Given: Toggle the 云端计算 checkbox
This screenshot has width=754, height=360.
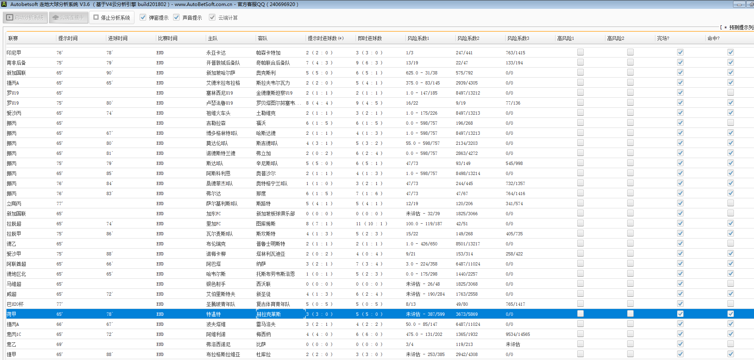Looking at the screenshot, I should [x=212, y=18].
